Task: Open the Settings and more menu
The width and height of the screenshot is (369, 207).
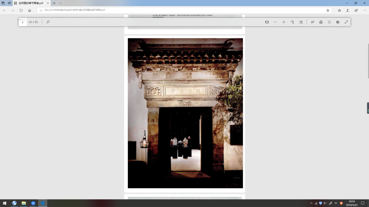Action: pos(365,10)
